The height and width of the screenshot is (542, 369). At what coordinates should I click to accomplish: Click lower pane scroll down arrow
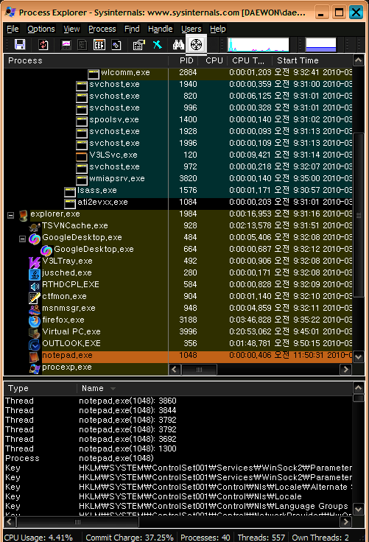pyautogui.click(x=358, y=510)
